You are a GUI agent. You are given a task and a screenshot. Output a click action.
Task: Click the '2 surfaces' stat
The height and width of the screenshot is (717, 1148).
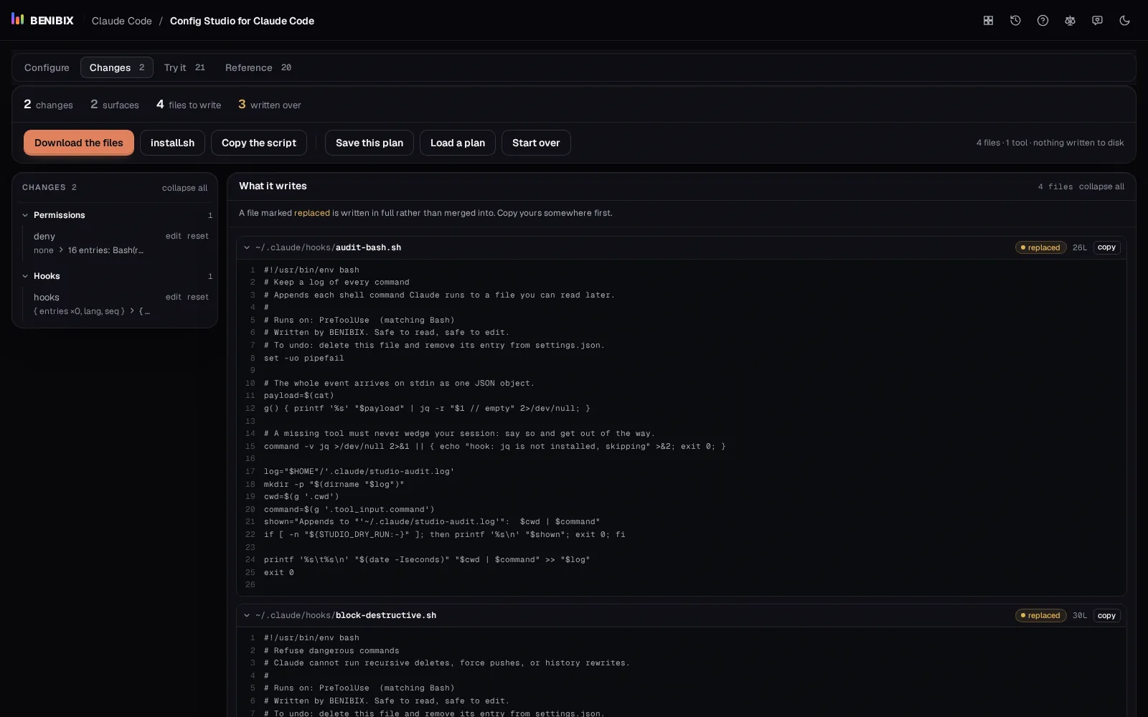(x=115, y=105)
